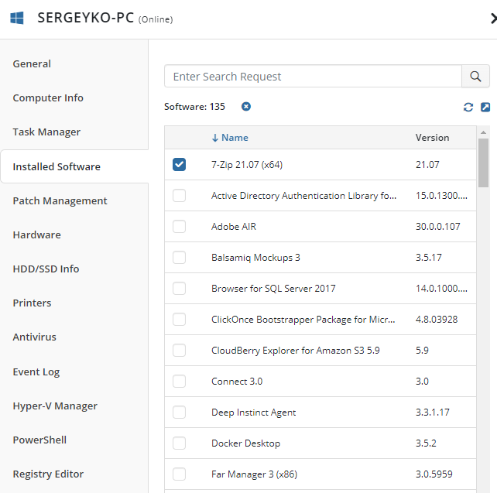
Task: Click the Windows logo icon
Action: [x=17, y=18]
